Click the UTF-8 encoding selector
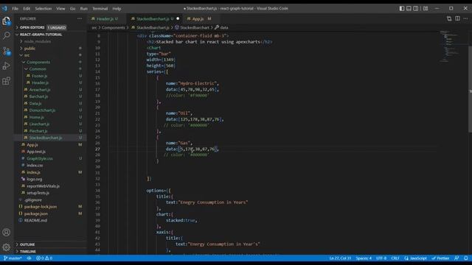The width and height of the screenshot is (472, 265). [x=381, y=258]
